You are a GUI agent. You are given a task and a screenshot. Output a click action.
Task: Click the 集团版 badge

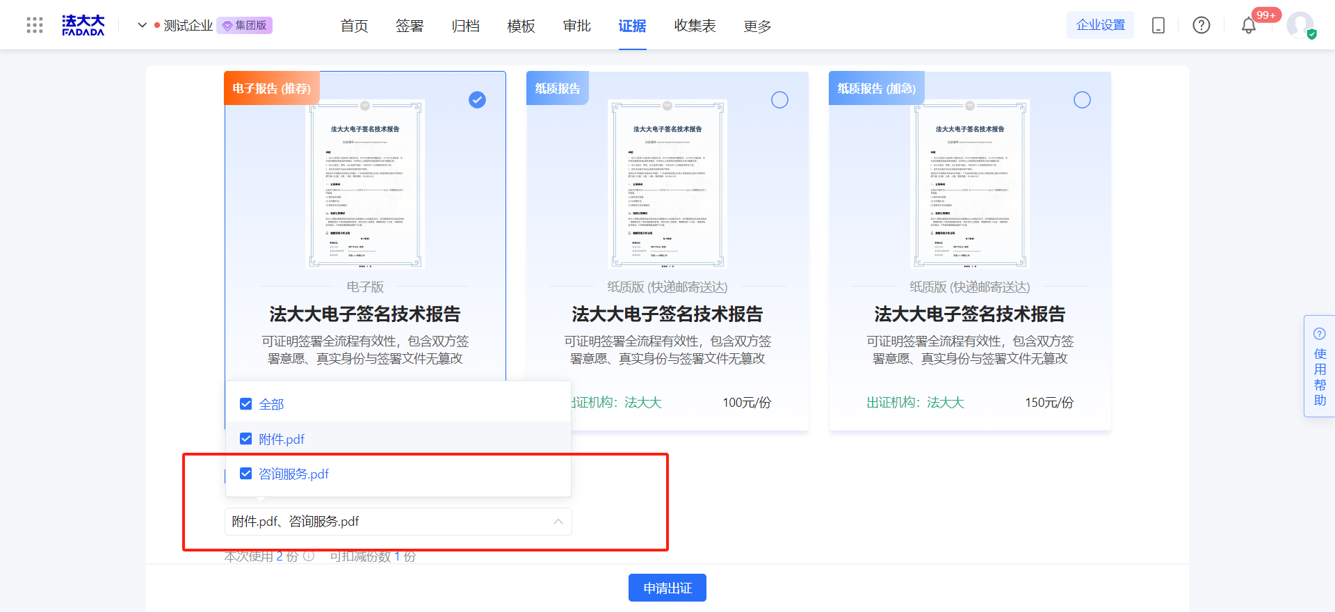pyautogui.click(x=245, y=26)
